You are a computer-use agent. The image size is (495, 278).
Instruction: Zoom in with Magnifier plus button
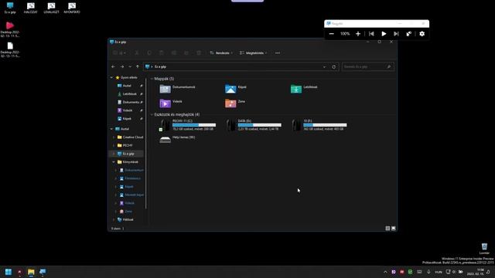(358, 34)
